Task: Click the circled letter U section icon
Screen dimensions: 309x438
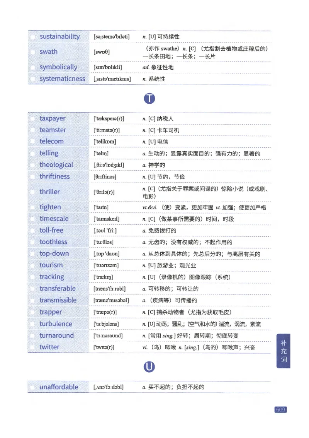Action: [149, 367]
